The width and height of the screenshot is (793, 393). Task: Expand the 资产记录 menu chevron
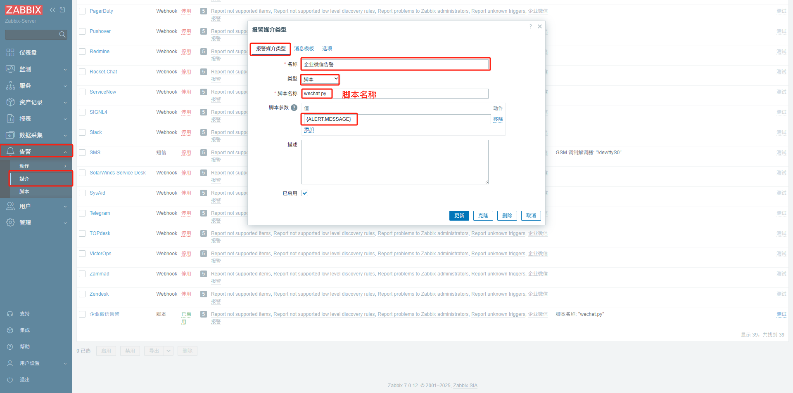pos(65,103)
